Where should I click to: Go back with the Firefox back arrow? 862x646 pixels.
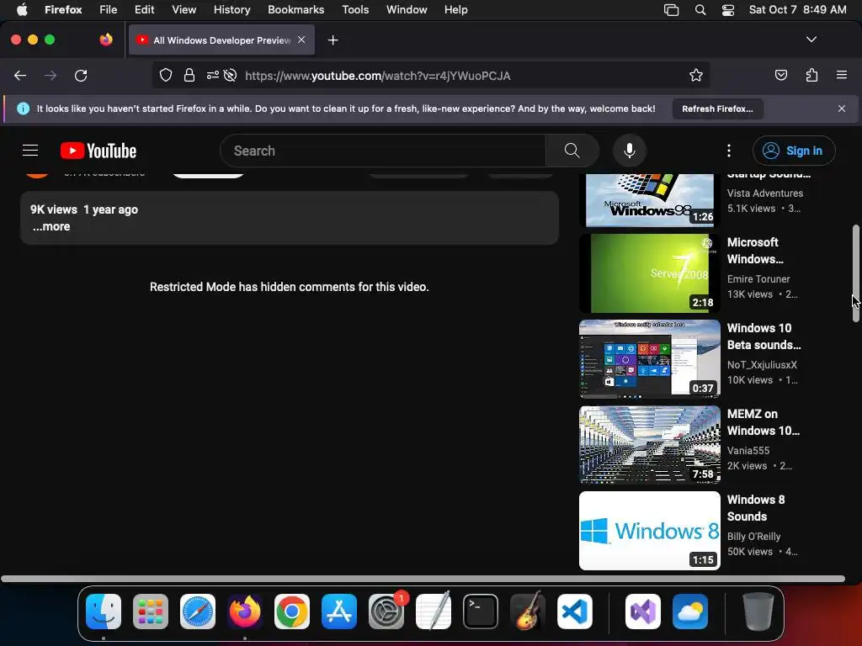point(20,75)
